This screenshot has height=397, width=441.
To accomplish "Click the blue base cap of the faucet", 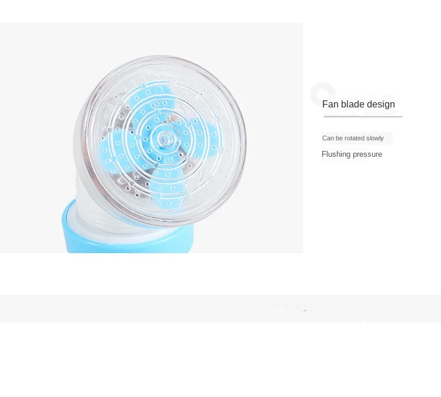I will pyautogui.click(x=126, y=236).
